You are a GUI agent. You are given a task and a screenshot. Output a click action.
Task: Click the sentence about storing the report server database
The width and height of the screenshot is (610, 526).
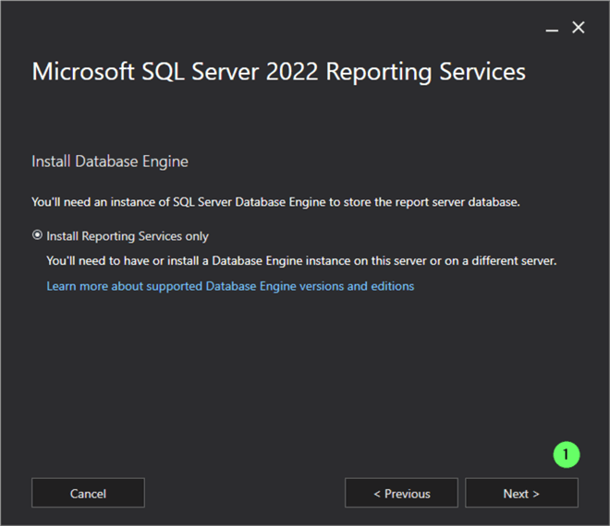pyautogui.click(x=274, y=201)
